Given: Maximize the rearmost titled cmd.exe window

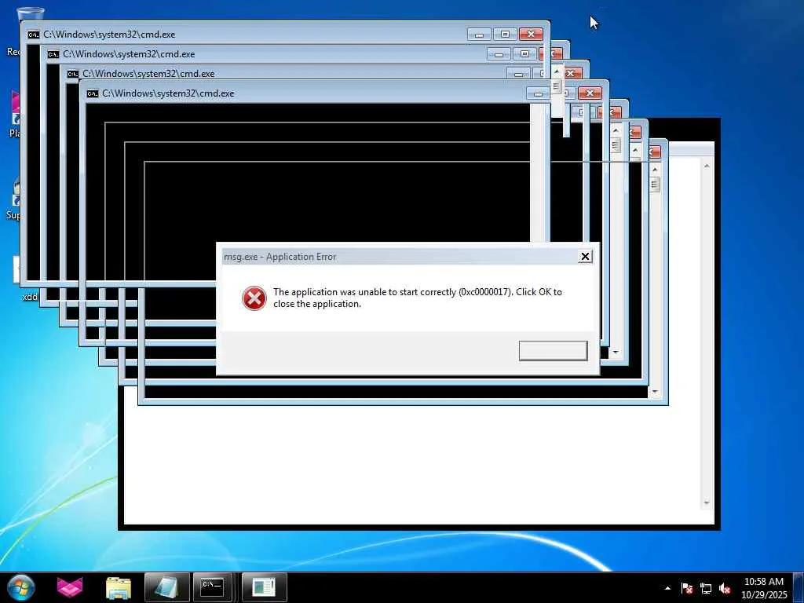Looking at the screenshot, I should (x=505, y=35).
